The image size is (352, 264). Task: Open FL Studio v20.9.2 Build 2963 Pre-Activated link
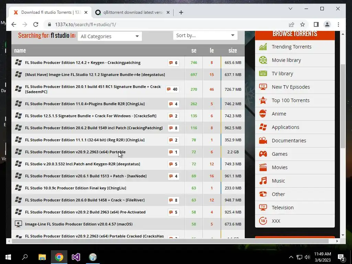pyautogui.click(x=85, y=212)
